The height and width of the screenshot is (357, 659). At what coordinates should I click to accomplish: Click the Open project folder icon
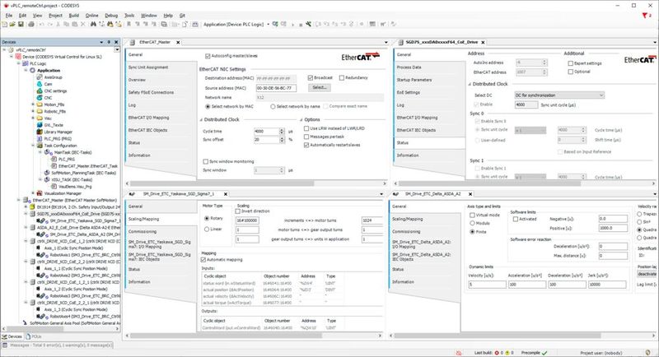point(12,25)
